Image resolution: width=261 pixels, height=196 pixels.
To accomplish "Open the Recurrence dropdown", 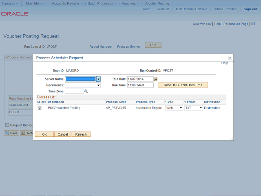I will tap(83, 85).
